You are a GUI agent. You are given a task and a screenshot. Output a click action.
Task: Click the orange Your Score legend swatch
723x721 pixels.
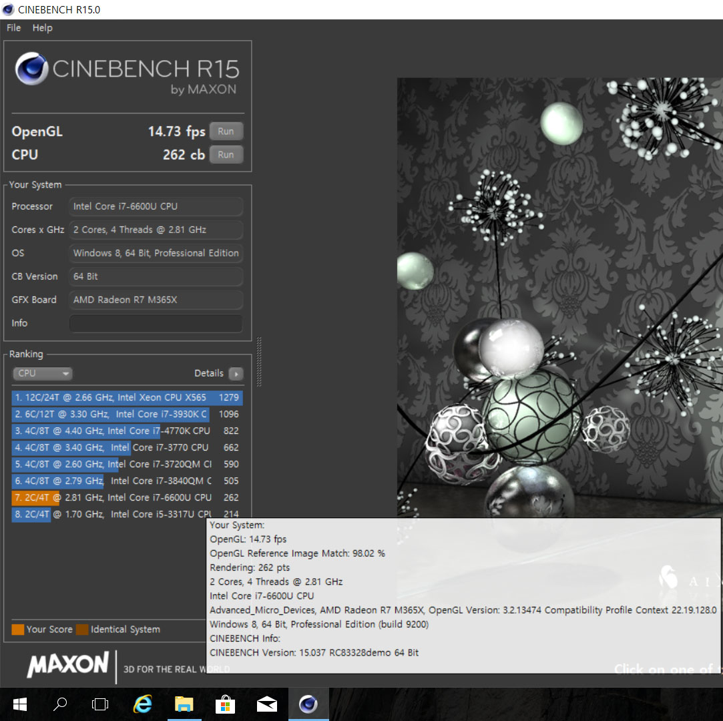click(x=18, y=630)
